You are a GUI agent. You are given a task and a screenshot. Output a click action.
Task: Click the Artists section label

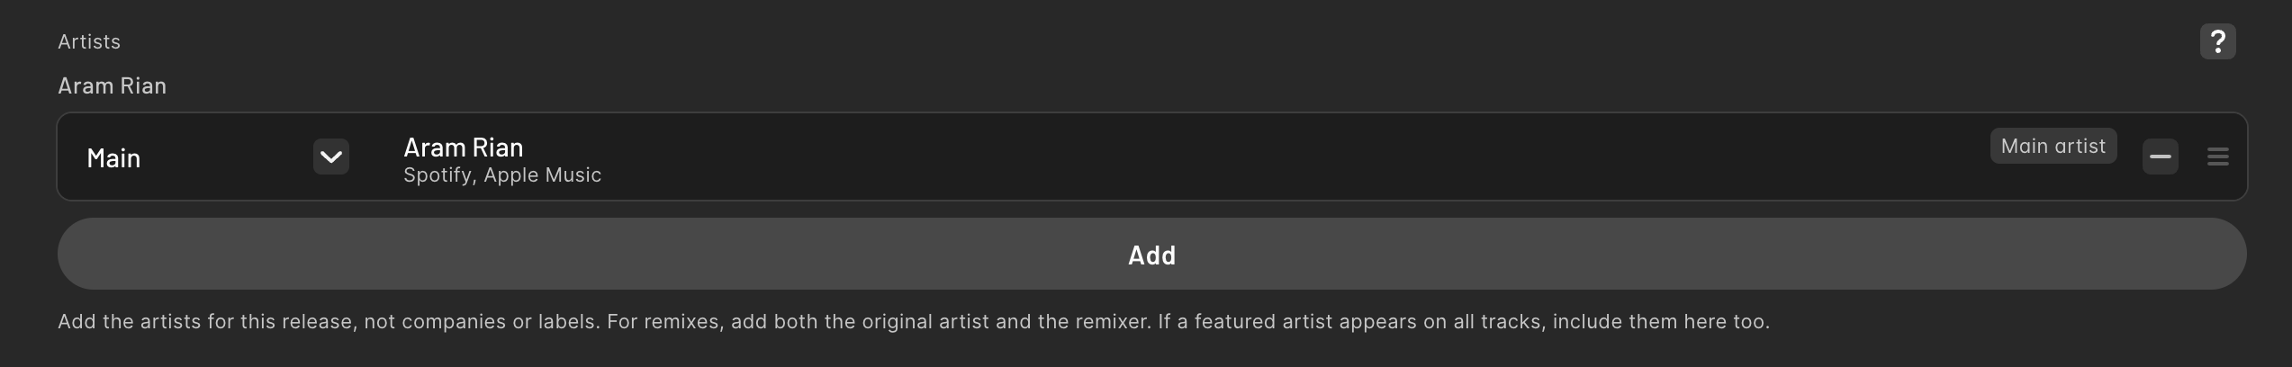(89, 41)
